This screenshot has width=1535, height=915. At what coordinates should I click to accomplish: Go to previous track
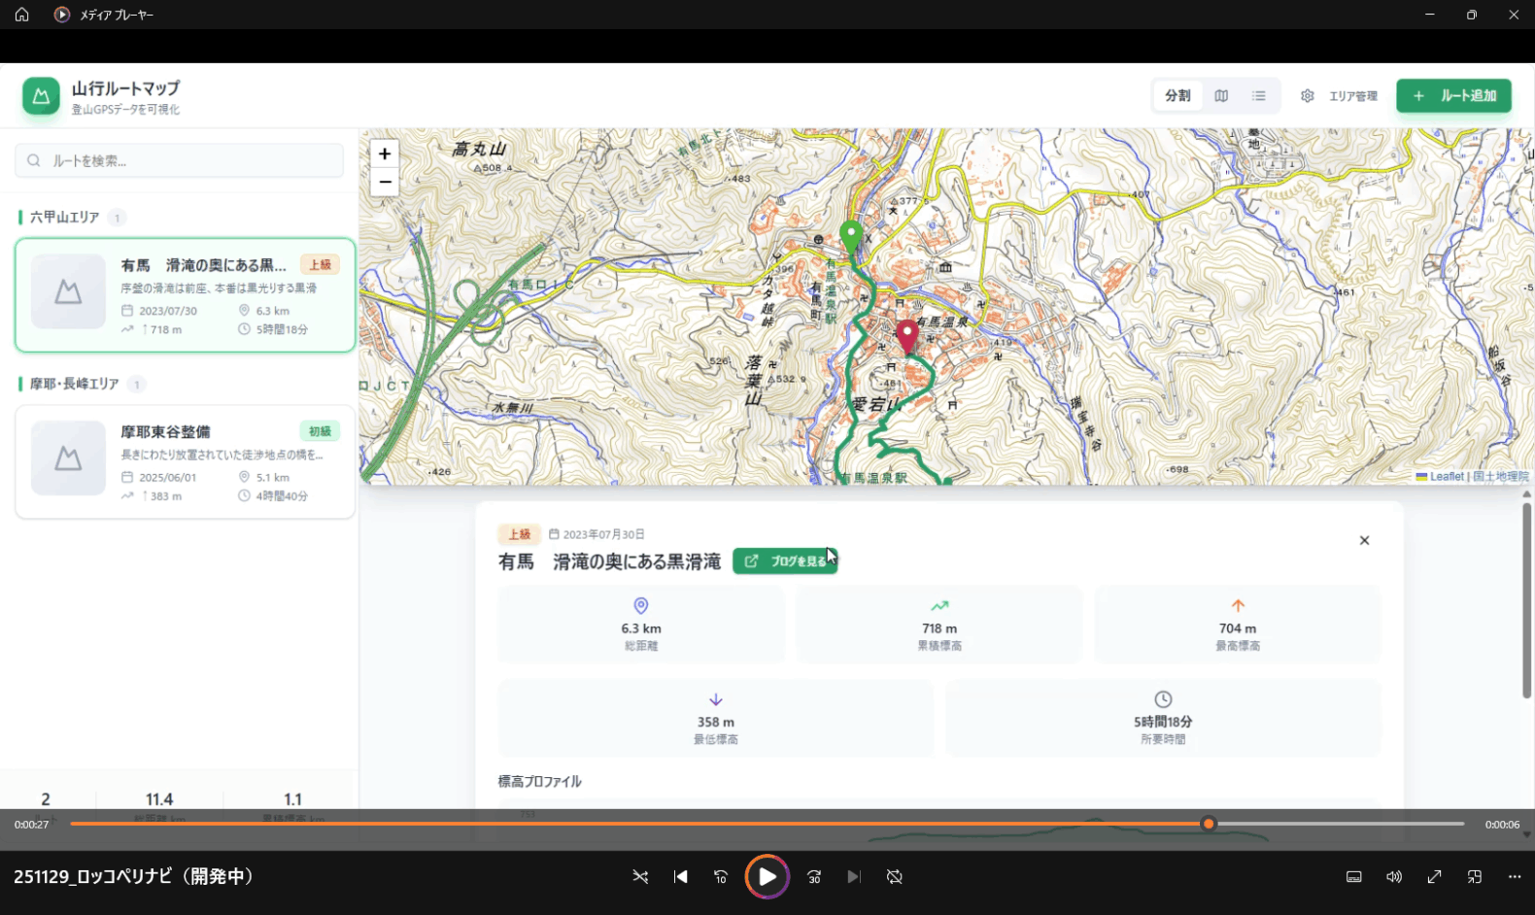click(x=680, y=876)
